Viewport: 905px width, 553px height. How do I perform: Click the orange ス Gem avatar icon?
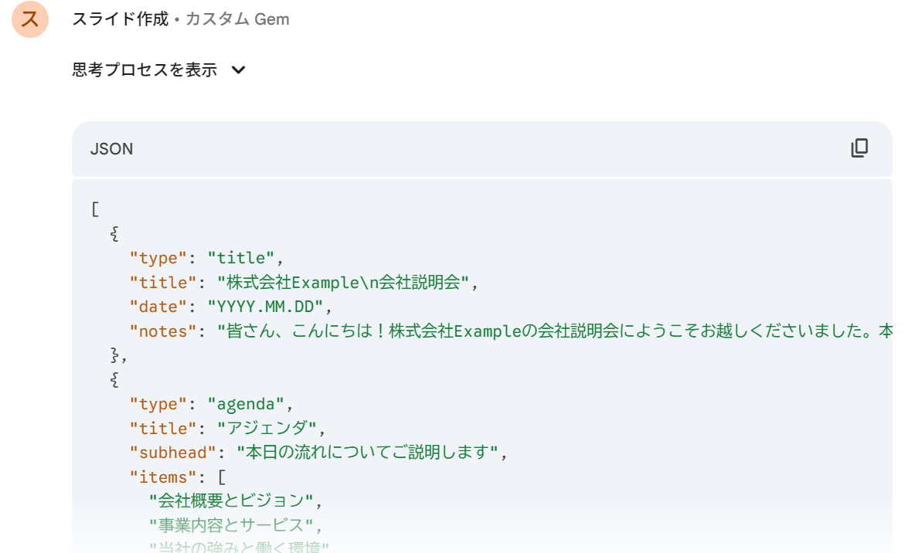pyautogui.click(x=30, y=19)
